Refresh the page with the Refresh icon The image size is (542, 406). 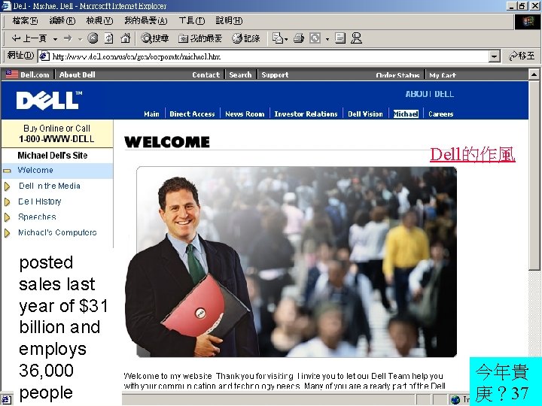click(109, 38)
